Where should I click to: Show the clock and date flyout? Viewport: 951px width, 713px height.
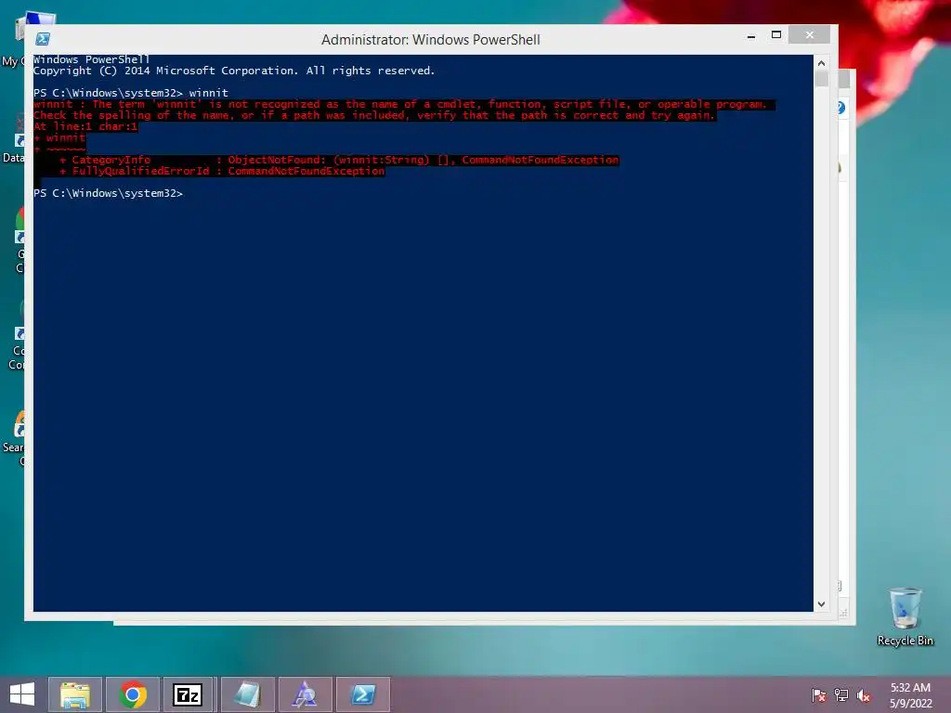click(910, 695)
